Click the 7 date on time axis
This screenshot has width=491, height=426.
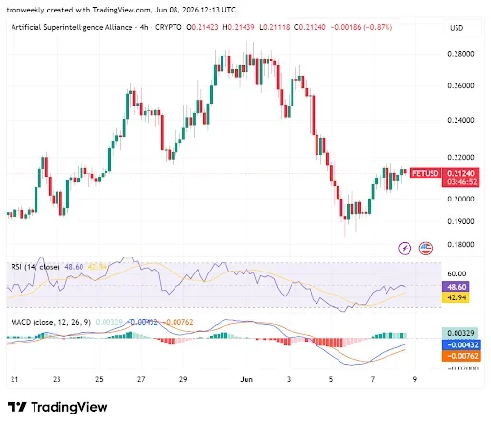click(373, 379)
